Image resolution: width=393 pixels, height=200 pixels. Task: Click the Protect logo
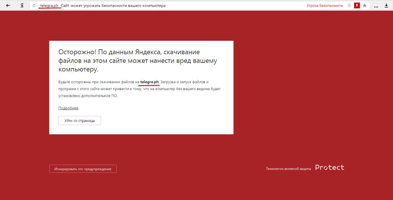coord(330,168)
